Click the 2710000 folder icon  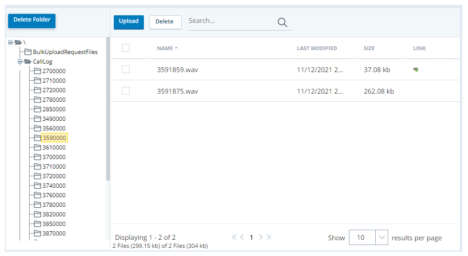pos(37,80)
